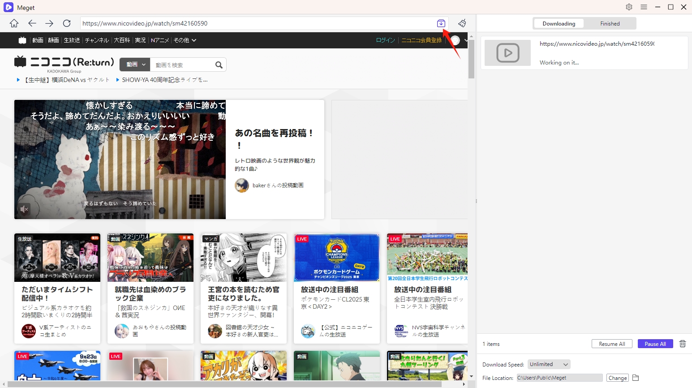Screen dimensions: 692x388
Task: Click the Change file location button
Action: coord(618,378)
